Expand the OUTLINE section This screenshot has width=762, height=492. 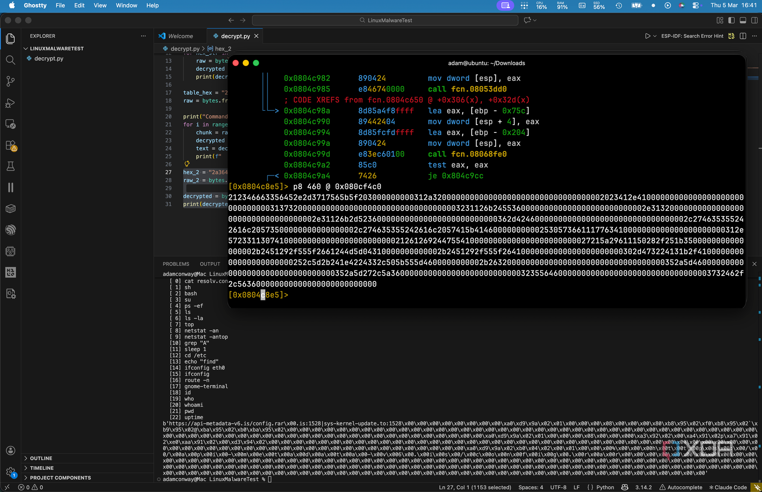point(41,458)
